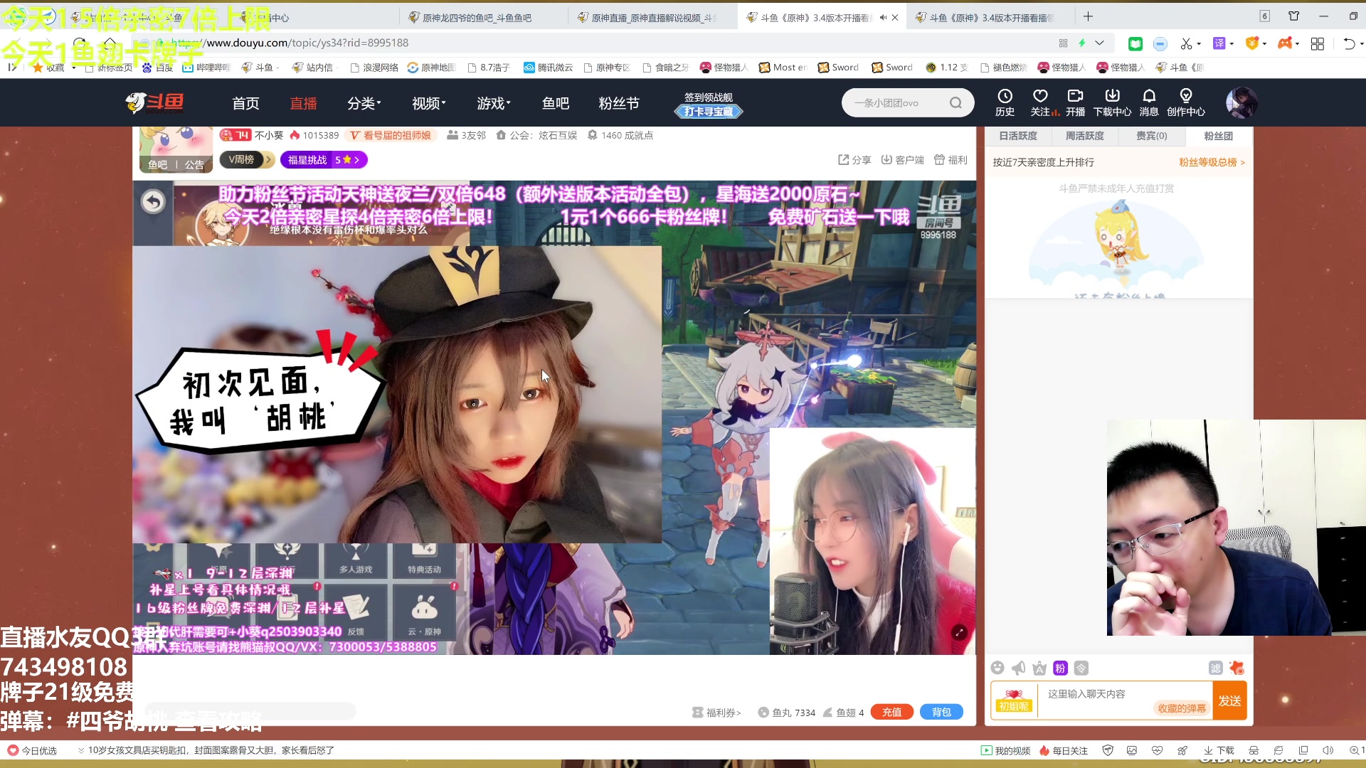Click the back arrow on video player
Screen dimensions: 1366x768
tap(153, 203)
